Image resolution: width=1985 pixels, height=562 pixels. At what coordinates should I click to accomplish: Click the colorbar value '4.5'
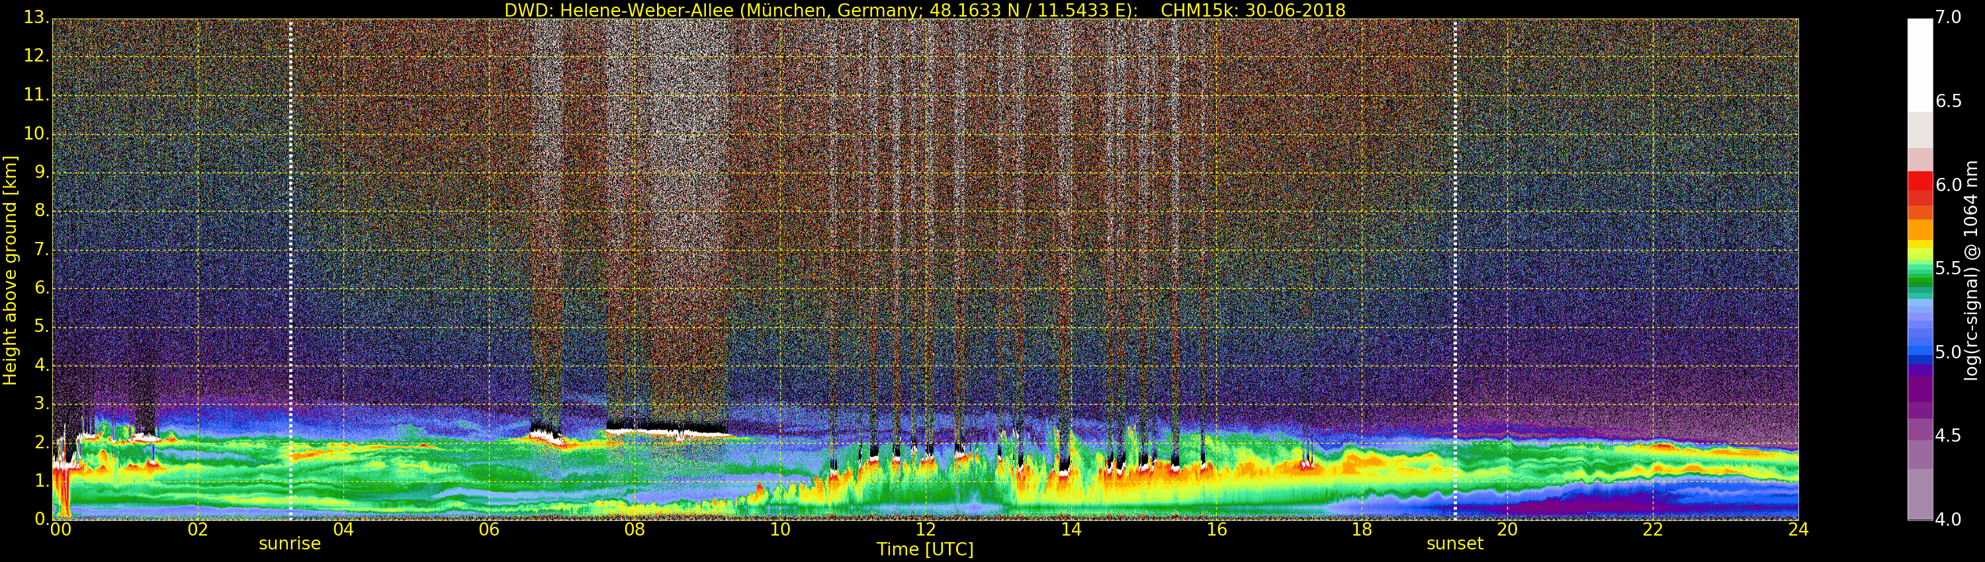click(x=1948, y=436)
